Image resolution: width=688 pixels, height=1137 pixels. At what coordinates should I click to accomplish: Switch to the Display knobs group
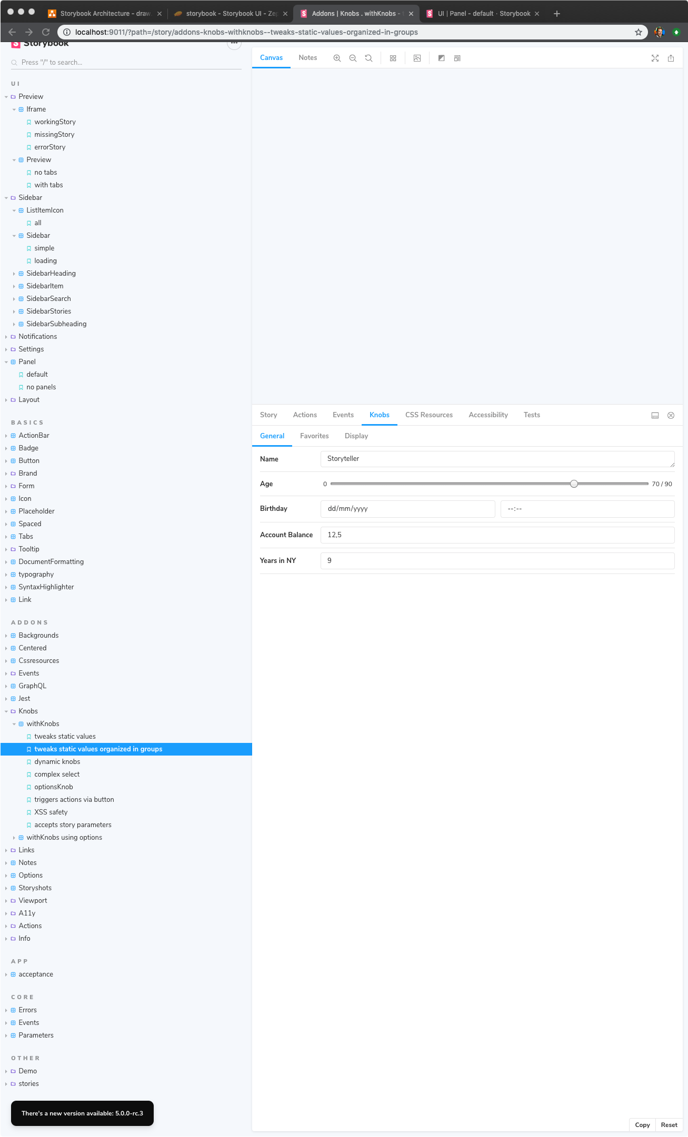point(356,436)
